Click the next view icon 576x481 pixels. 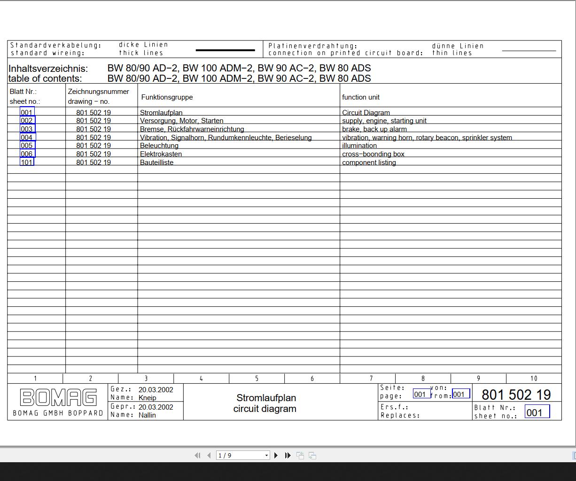pyautogui.click(x=312, y=455)
